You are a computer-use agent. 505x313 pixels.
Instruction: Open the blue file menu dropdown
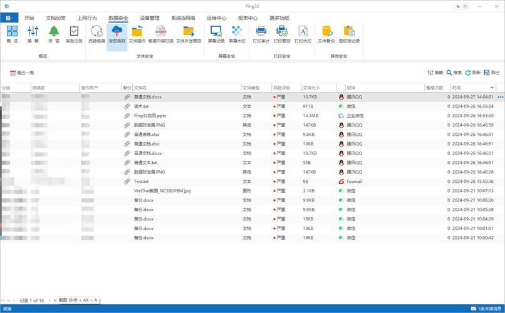pos(9,18)
